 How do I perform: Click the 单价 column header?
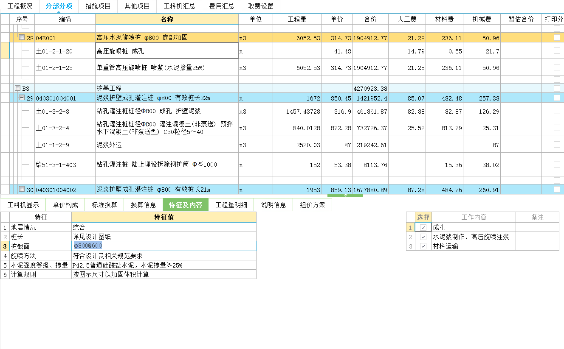(337, 19)
